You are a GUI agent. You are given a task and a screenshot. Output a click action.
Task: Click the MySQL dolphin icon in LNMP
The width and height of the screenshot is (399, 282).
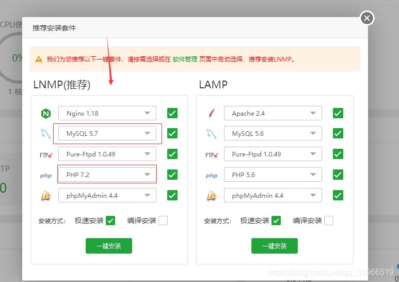pyautogui.click(x=45, y=134)
